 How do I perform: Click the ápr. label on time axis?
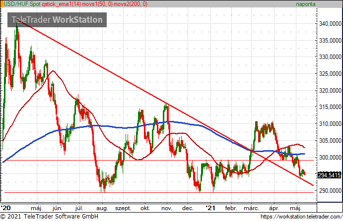pyautogui.click(x=274, y=208)
